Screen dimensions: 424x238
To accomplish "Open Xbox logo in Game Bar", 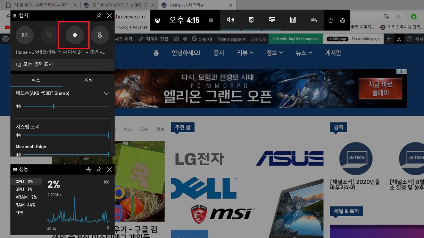I will click(x=158, y=20).
